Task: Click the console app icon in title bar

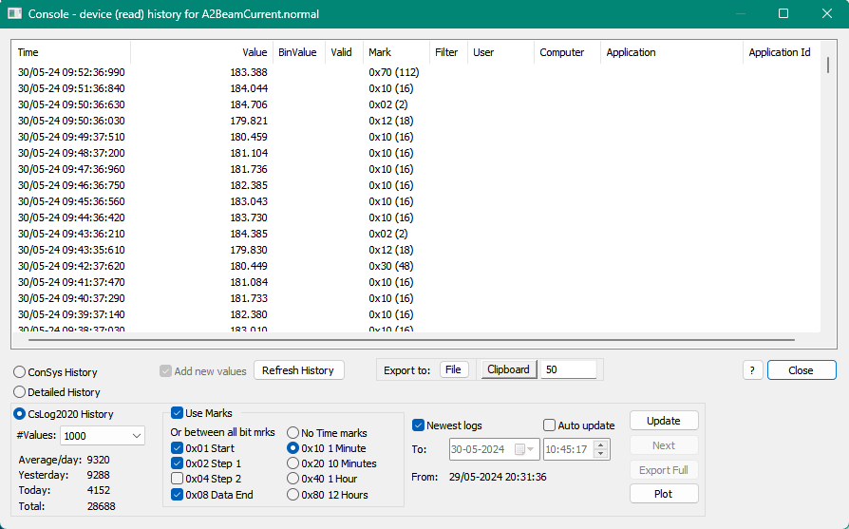Action: (14, 14)
